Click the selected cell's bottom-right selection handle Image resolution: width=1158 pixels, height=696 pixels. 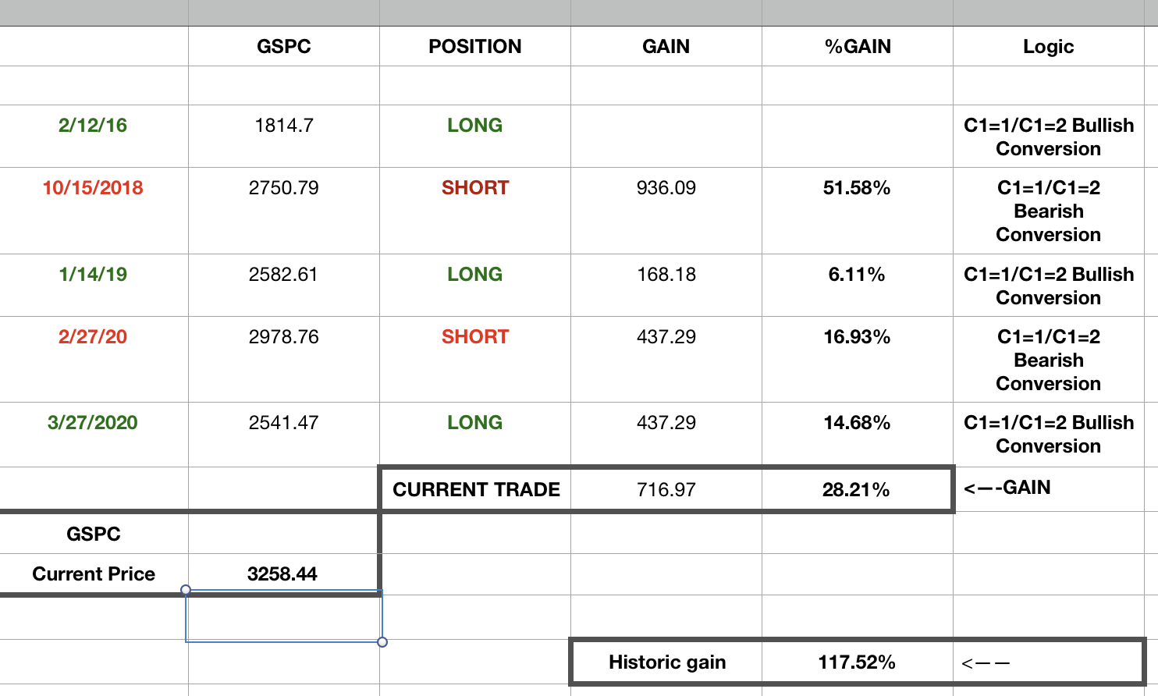point(382,642)
